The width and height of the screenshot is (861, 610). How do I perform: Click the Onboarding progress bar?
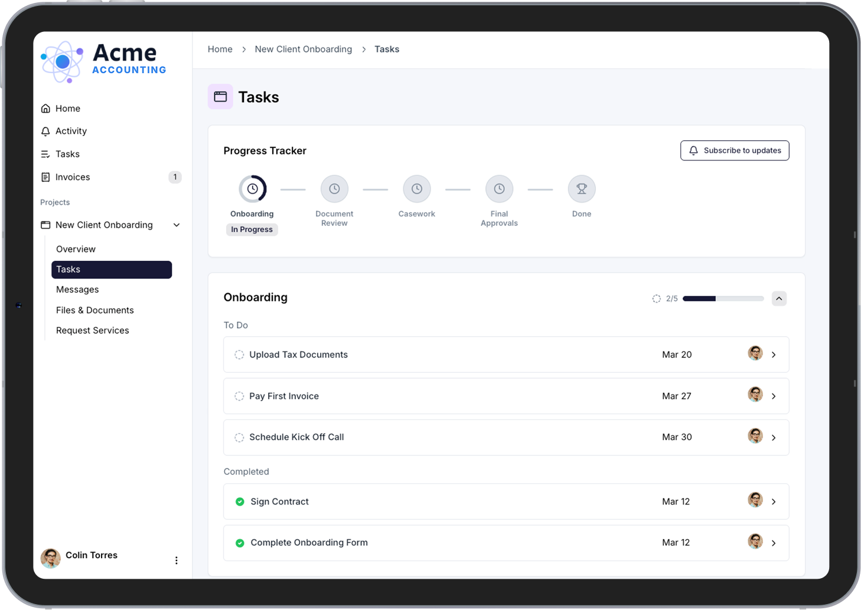click(723, 299)
